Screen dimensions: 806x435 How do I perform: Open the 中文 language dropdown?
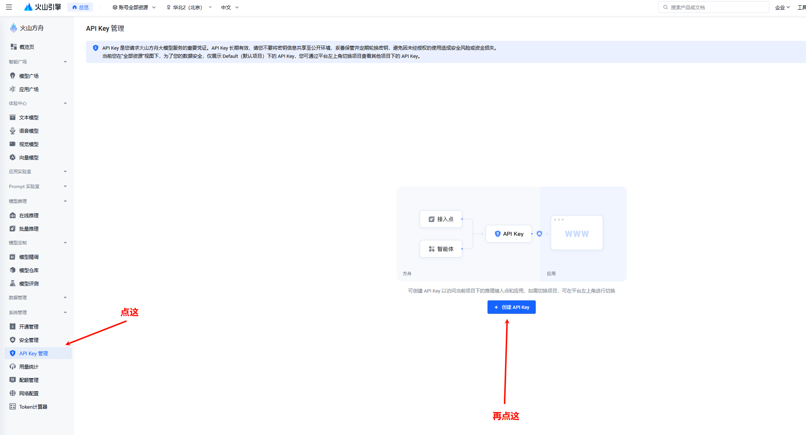(x=229, y=7)
